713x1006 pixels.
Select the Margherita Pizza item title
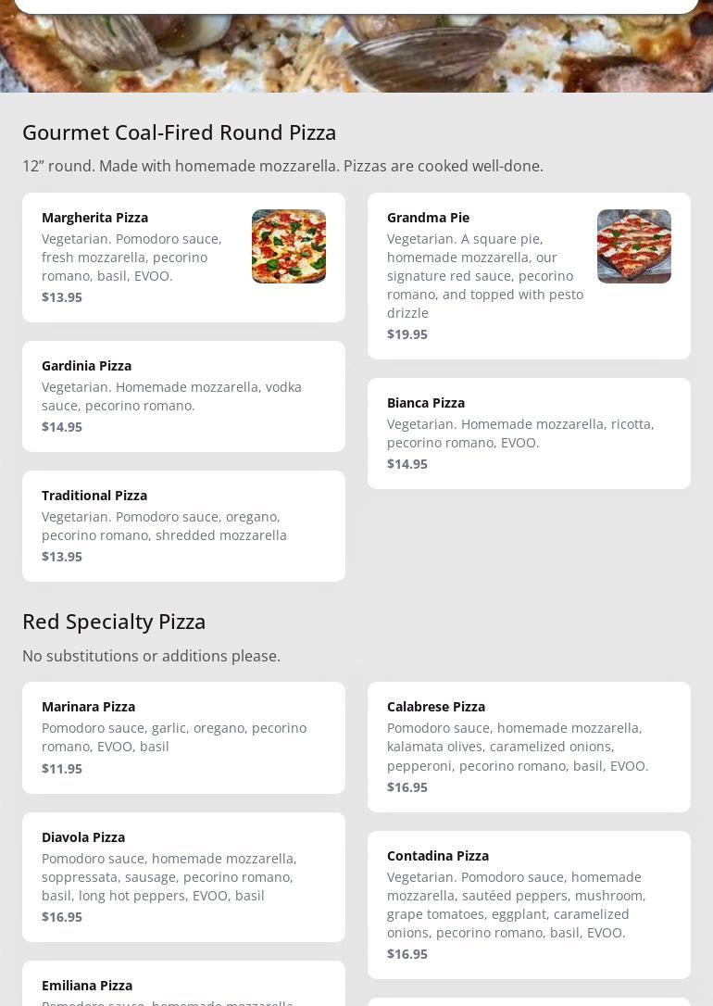click(x=94, y=218)
